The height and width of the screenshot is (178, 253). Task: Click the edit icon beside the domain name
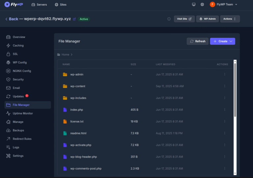pos(74,19)
